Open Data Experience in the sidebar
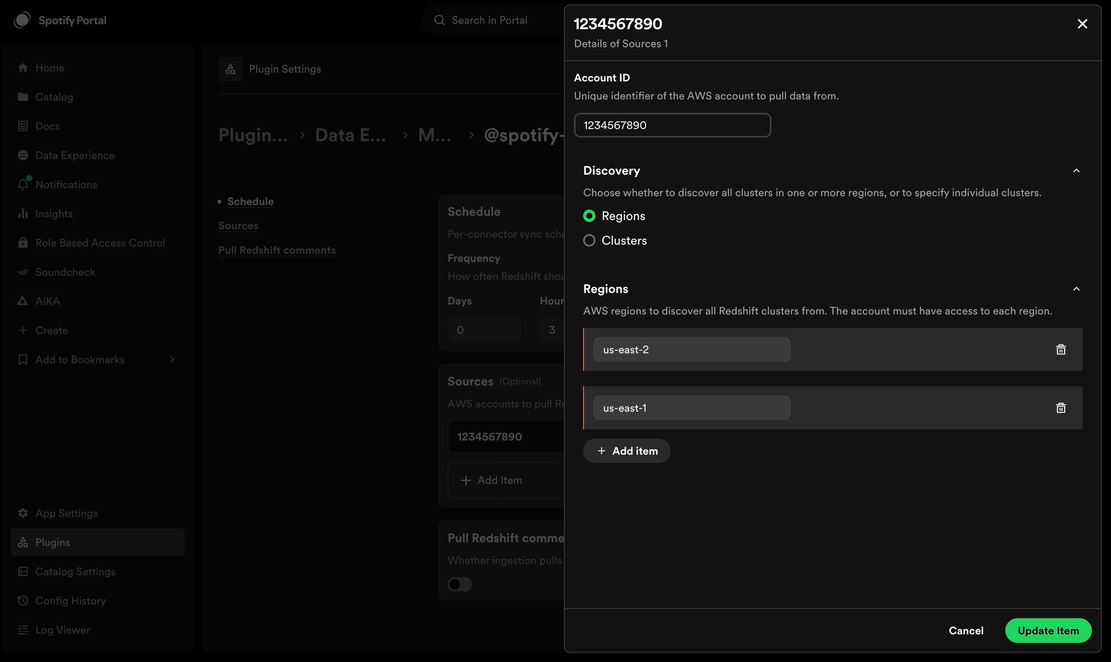The width and height of the screenshot is (1111, 662). tap(97, 155)
